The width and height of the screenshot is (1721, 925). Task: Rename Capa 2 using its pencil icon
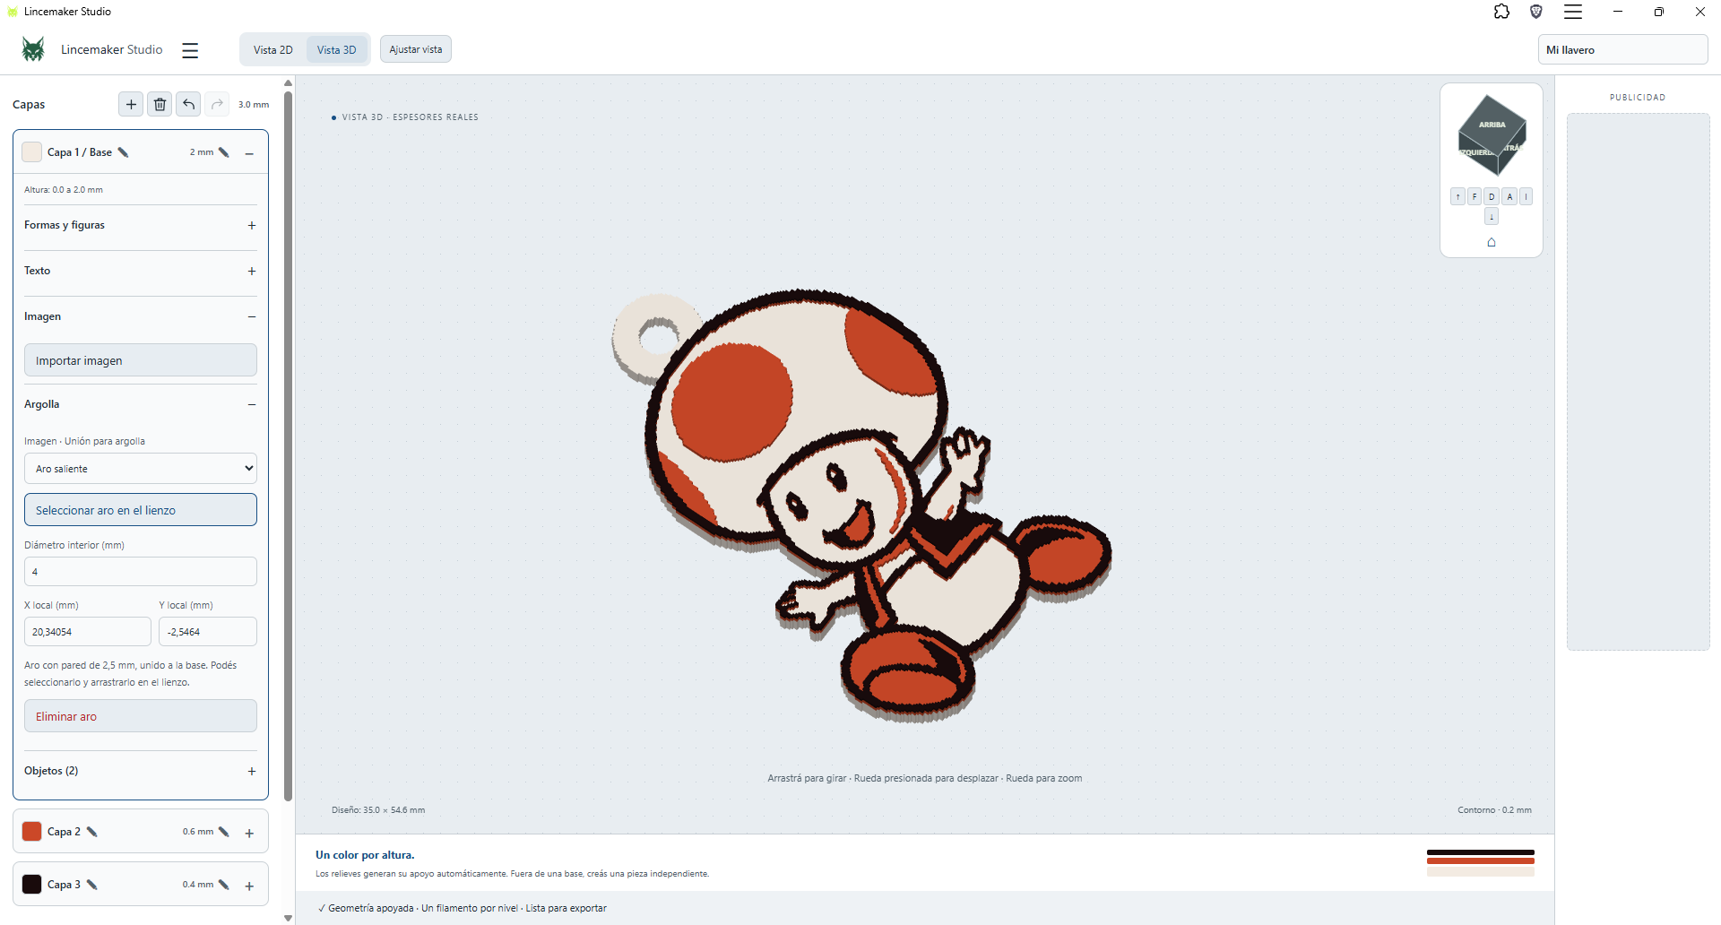point(92,832)
